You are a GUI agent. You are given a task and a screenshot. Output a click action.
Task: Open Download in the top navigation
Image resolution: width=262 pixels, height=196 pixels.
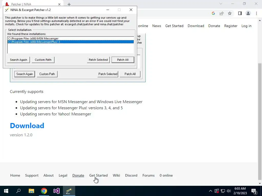point(196,26)
